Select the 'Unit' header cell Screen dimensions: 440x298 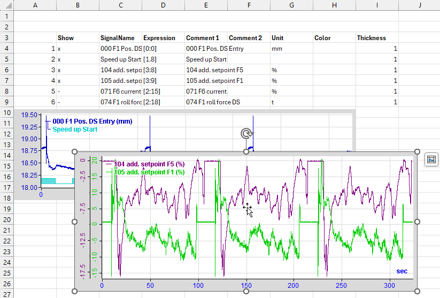click(291, 38)
